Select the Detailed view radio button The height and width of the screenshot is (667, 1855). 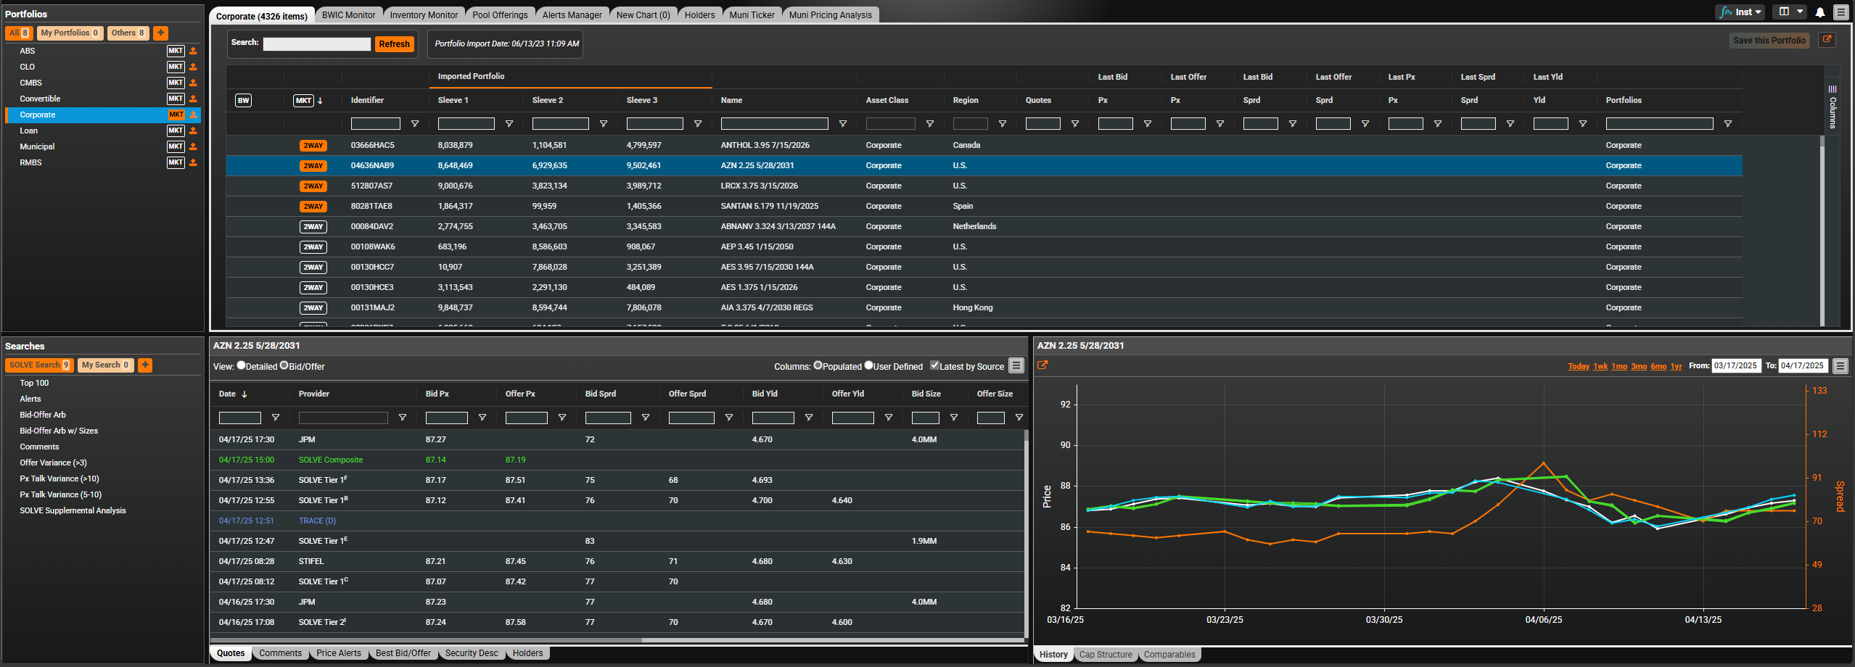tap(241, 366)
